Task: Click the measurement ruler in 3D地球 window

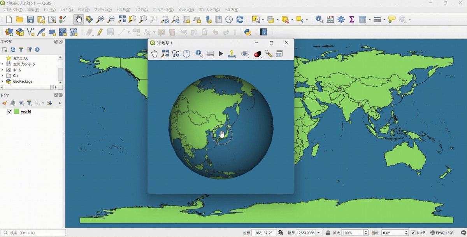Action: (x=210, y=54)
